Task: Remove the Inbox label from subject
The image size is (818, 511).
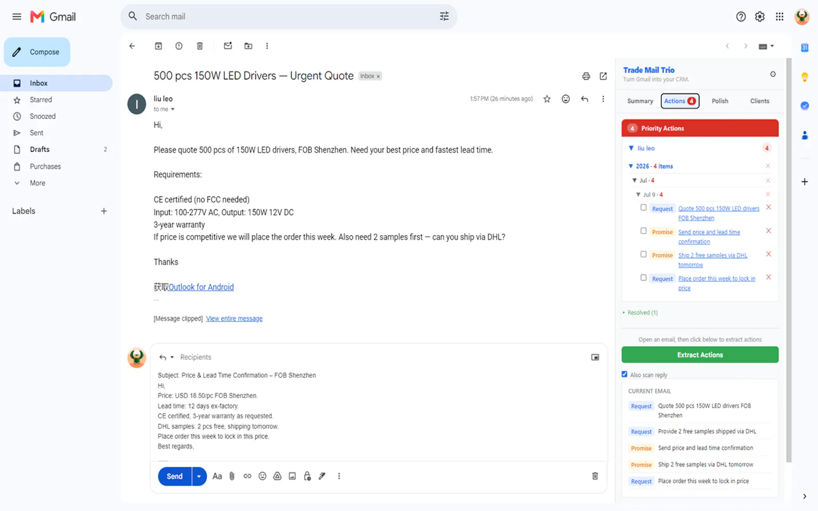Action: coord(378,76)
